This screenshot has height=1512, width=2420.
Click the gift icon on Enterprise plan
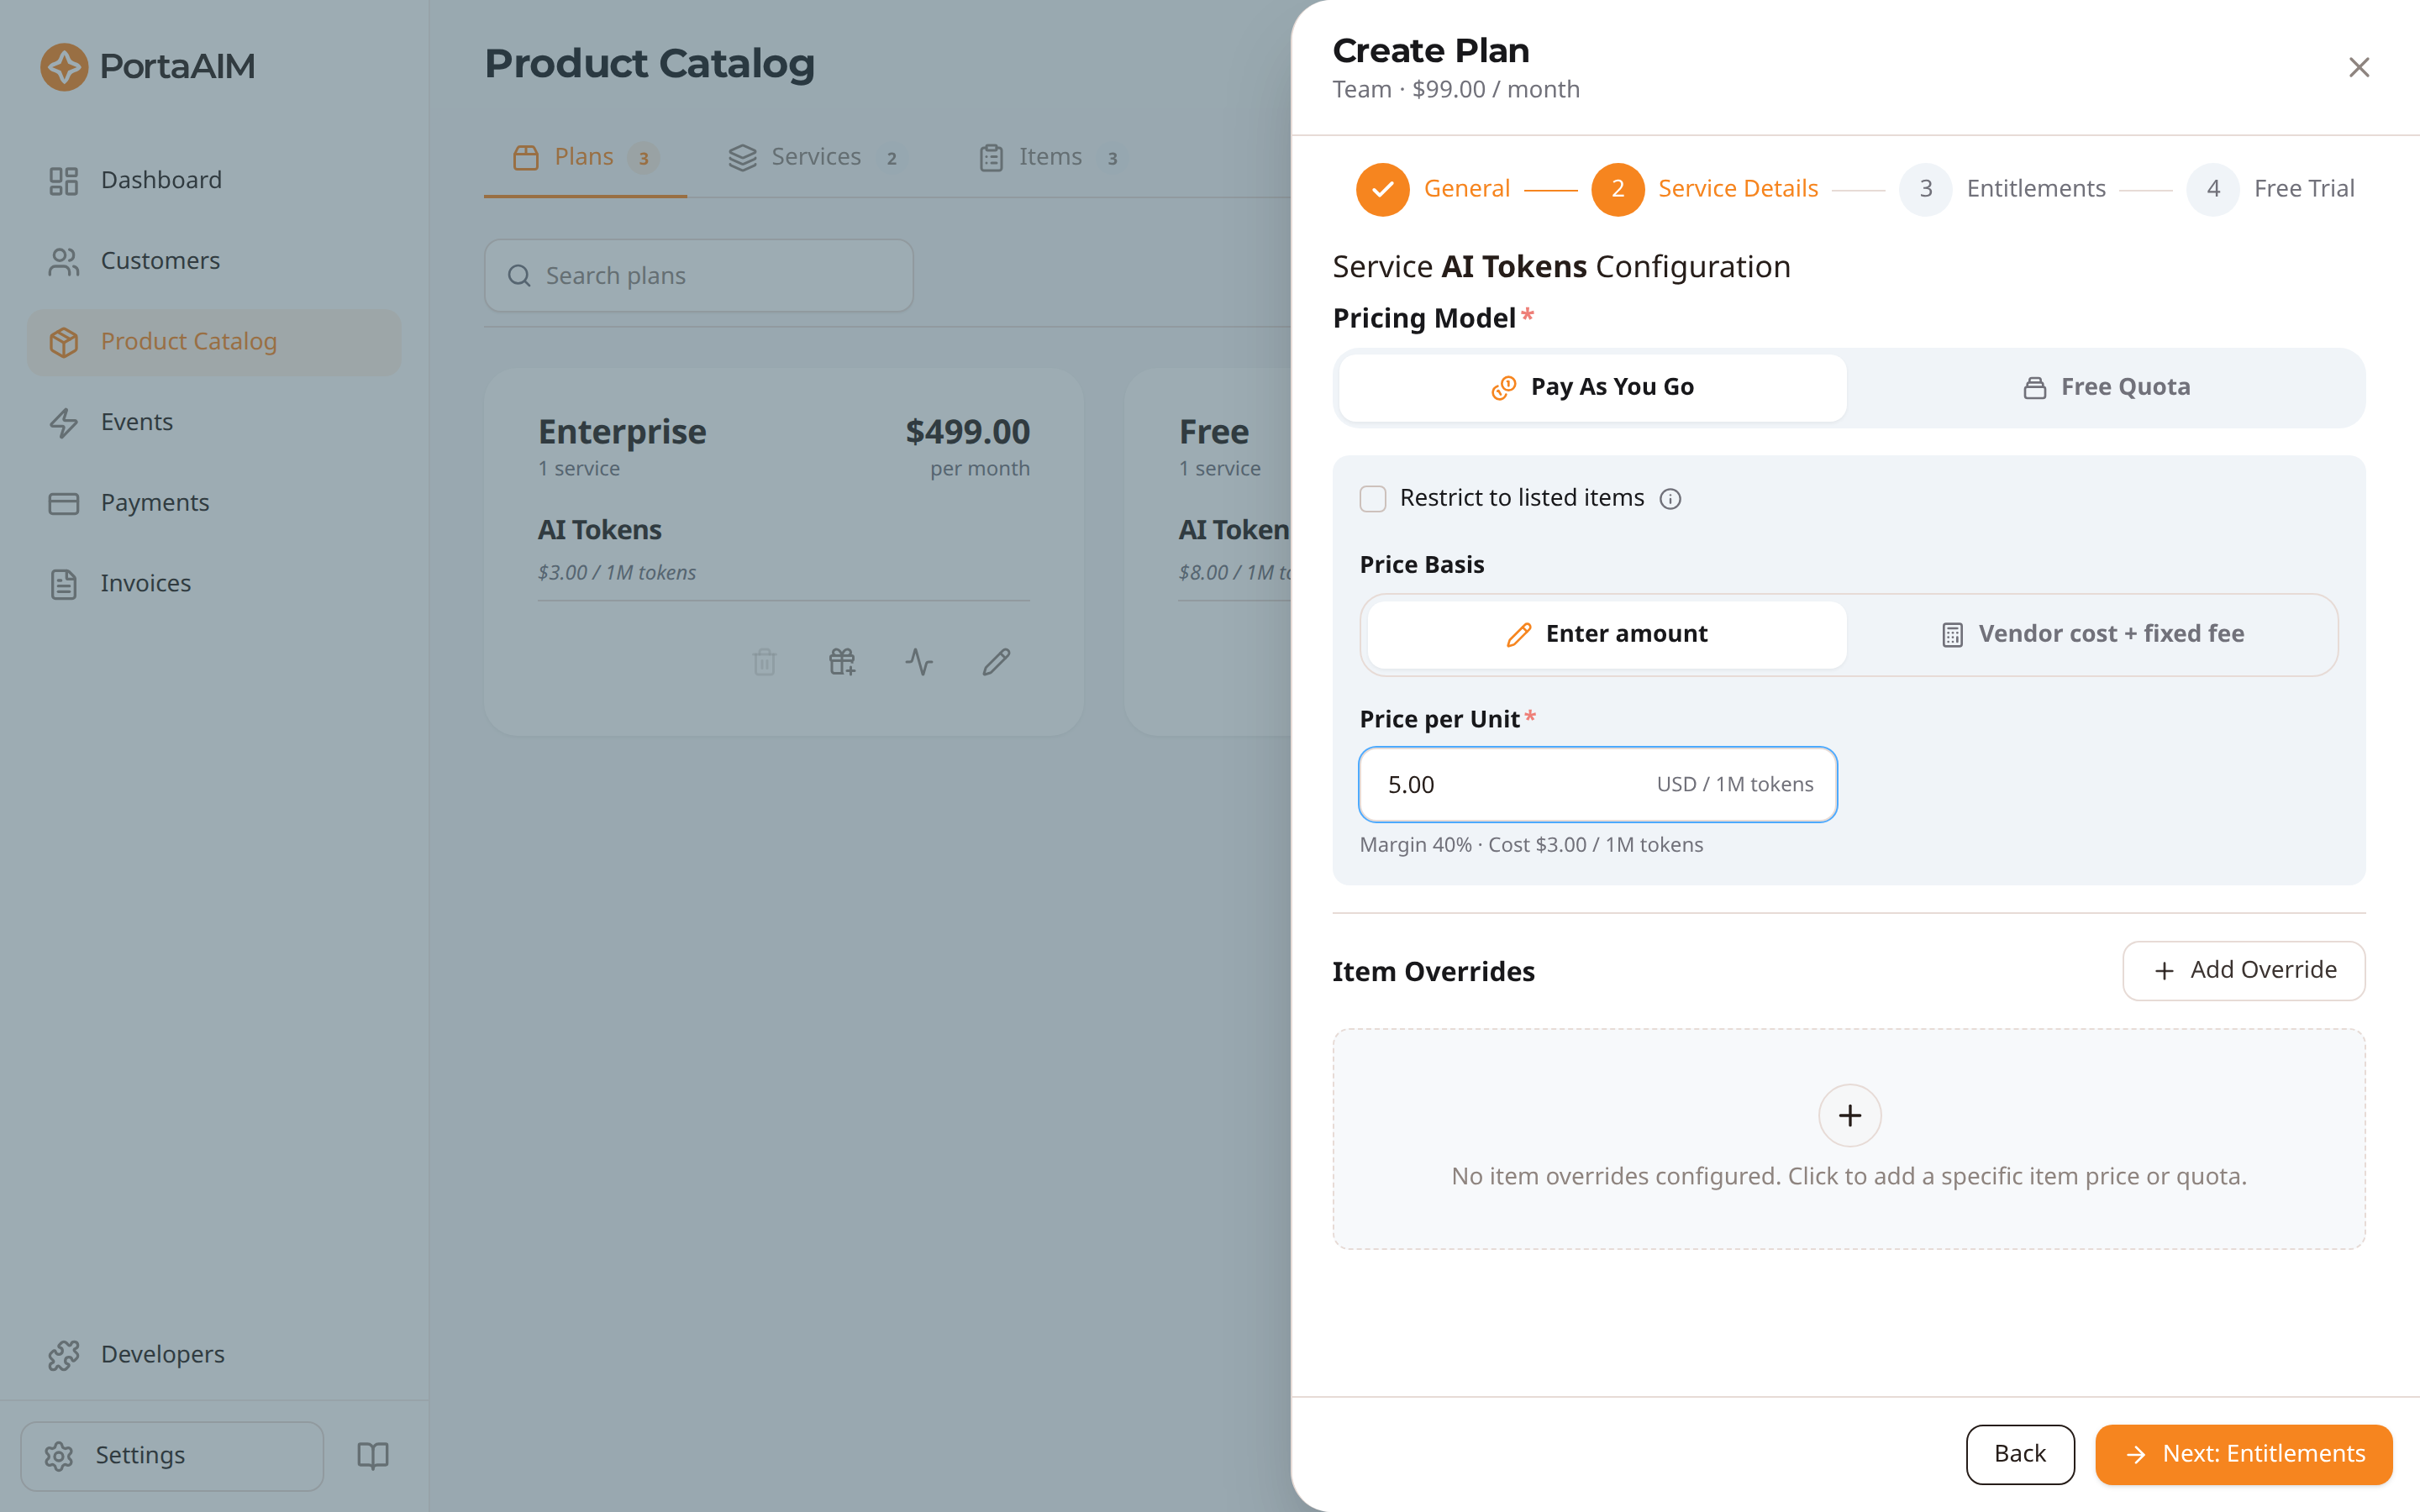click(842, 661)
